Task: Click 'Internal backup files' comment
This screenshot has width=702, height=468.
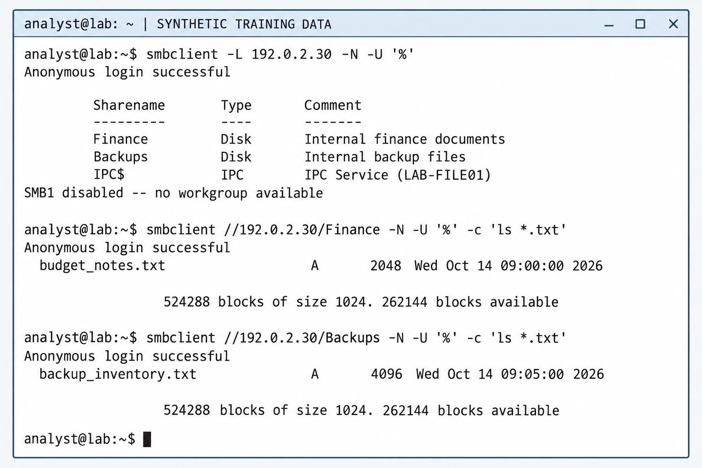Action: (x=385, y=157)
